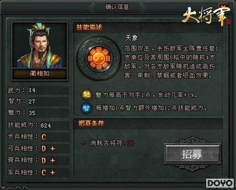Click the yellow 魅 charm attribute icon
This screenshot has width=236, height=190.
pyautogui.click(x=86, y=95)
